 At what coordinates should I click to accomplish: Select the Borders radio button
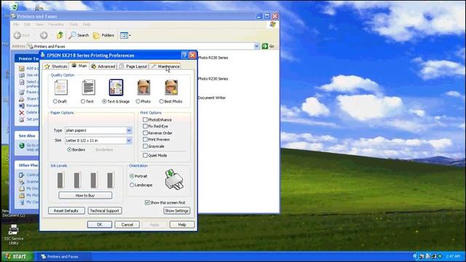point(69,150)
